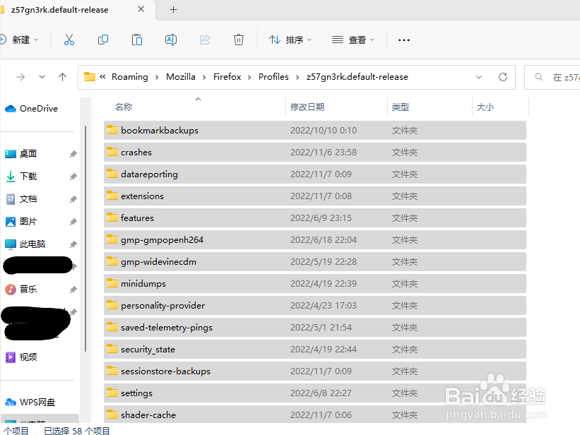This screenshot has width=580, height=435.
Task: Sort by 大小 column header
Action: click(x=485, y=107)
